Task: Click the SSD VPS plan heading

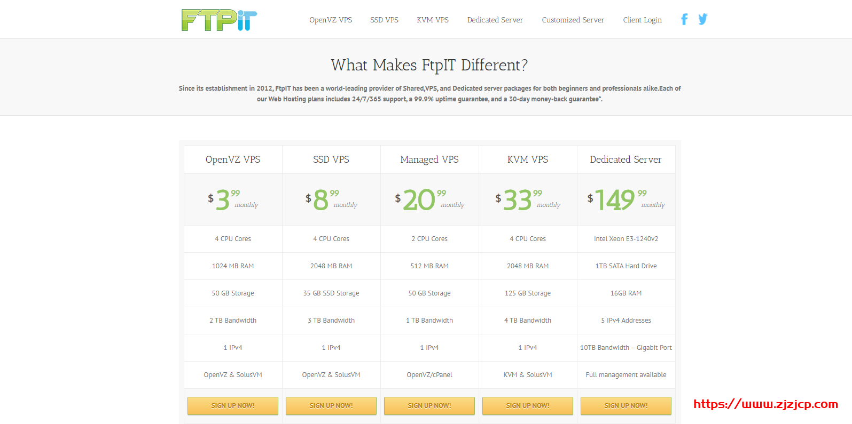Action: (x=331, y=159)
